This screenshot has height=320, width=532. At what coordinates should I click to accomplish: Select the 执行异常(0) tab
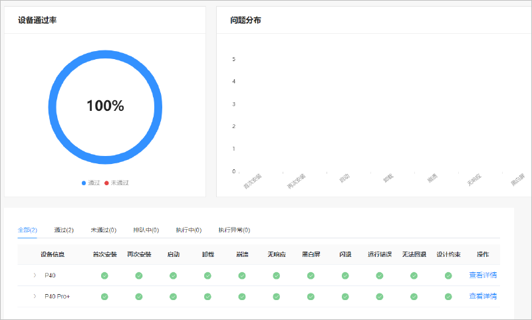234,230
